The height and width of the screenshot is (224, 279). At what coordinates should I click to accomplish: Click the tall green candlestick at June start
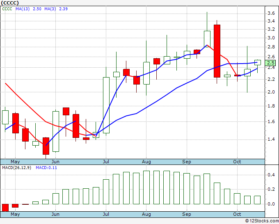[56, 131]
